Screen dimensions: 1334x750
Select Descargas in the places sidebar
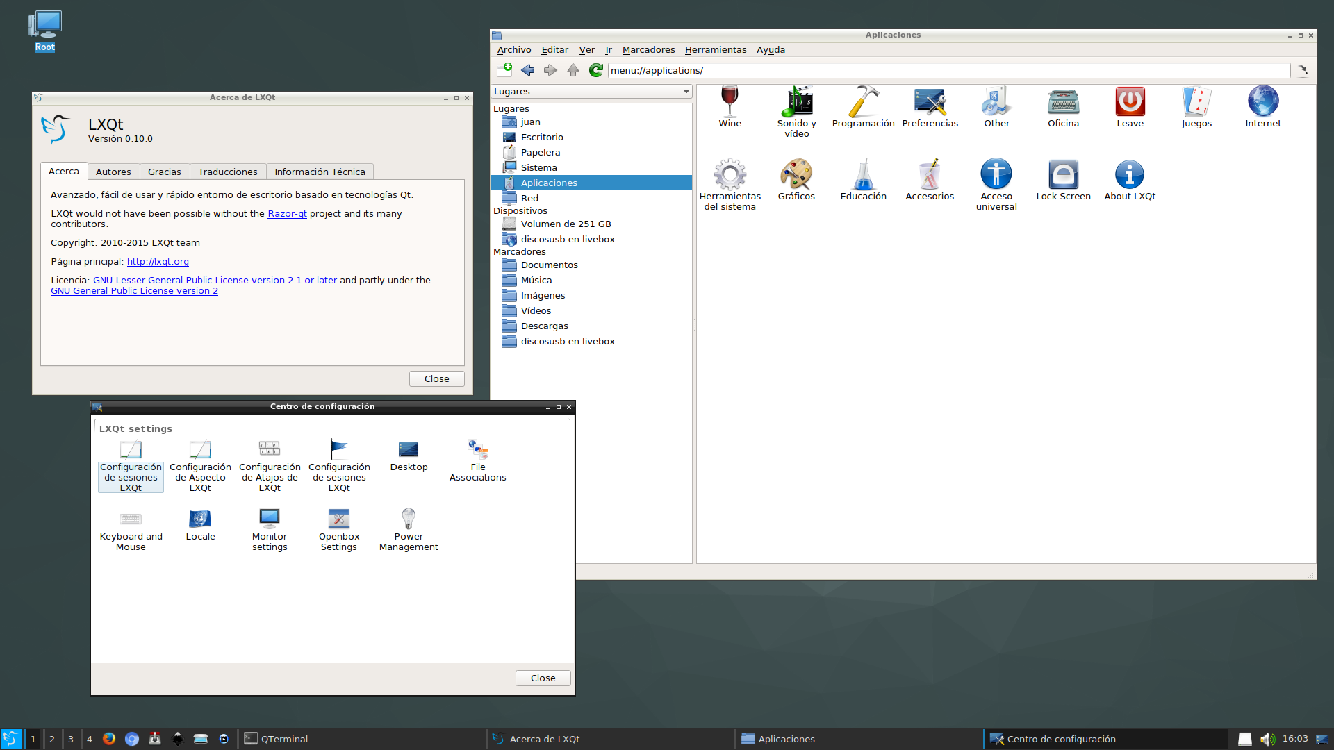544,326
